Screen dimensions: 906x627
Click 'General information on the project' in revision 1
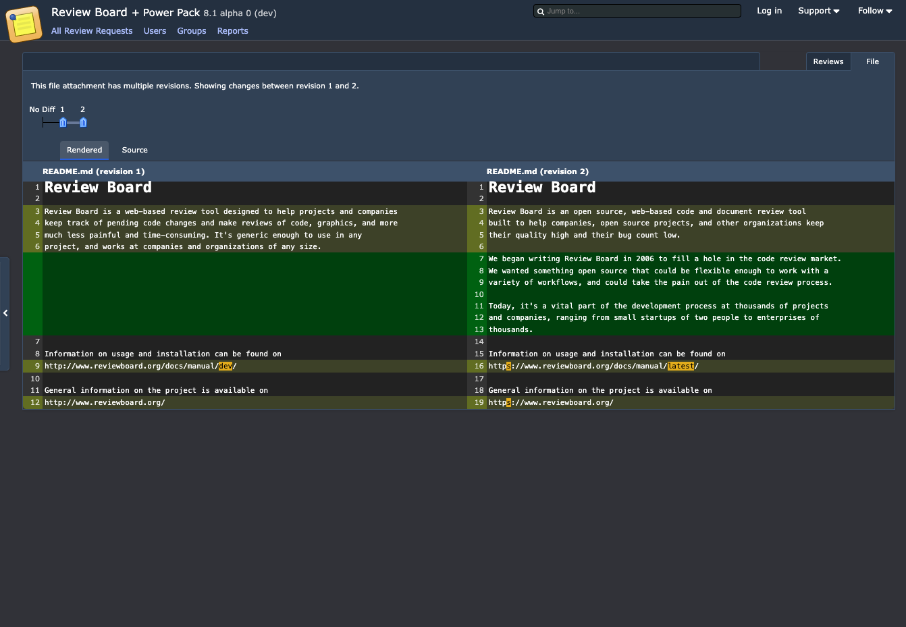(156, 390)
